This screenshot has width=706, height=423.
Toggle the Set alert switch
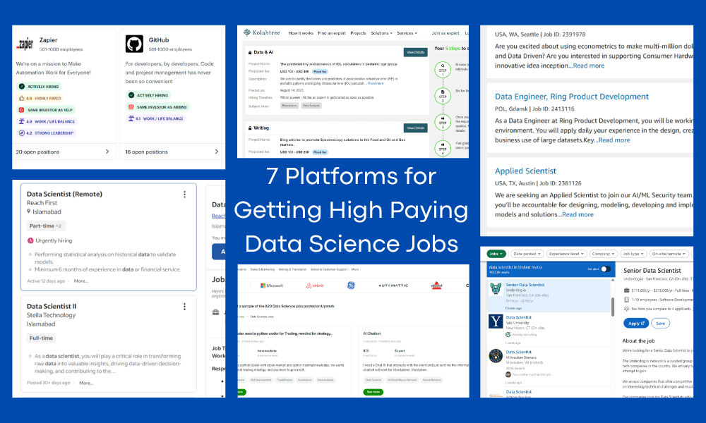click(606, 269)
